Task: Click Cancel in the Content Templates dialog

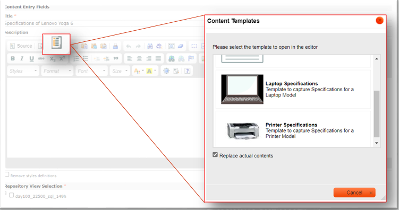Action: pos(354,192)
